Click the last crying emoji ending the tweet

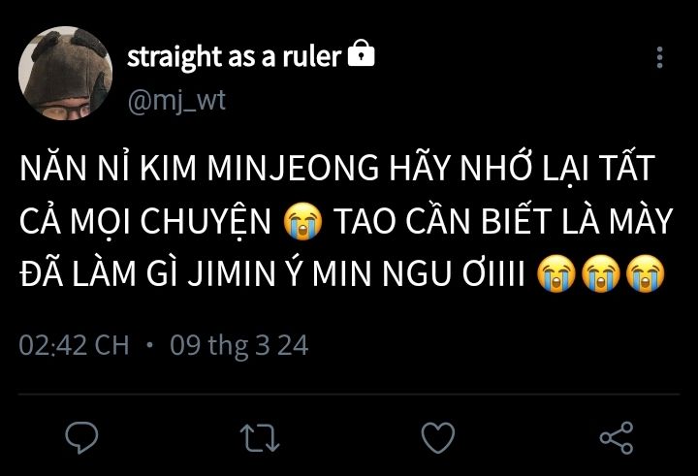point(646,273)
